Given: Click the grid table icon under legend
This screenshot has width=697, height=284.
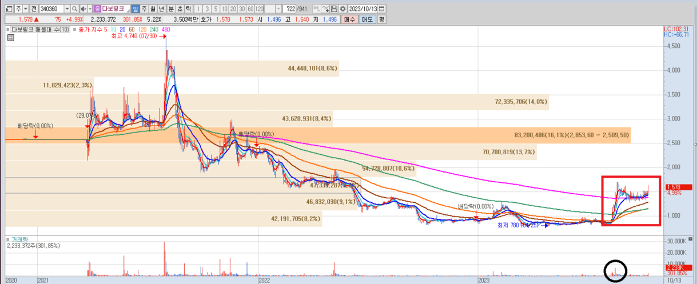Looking at the screenshot, I should point(10,38).
